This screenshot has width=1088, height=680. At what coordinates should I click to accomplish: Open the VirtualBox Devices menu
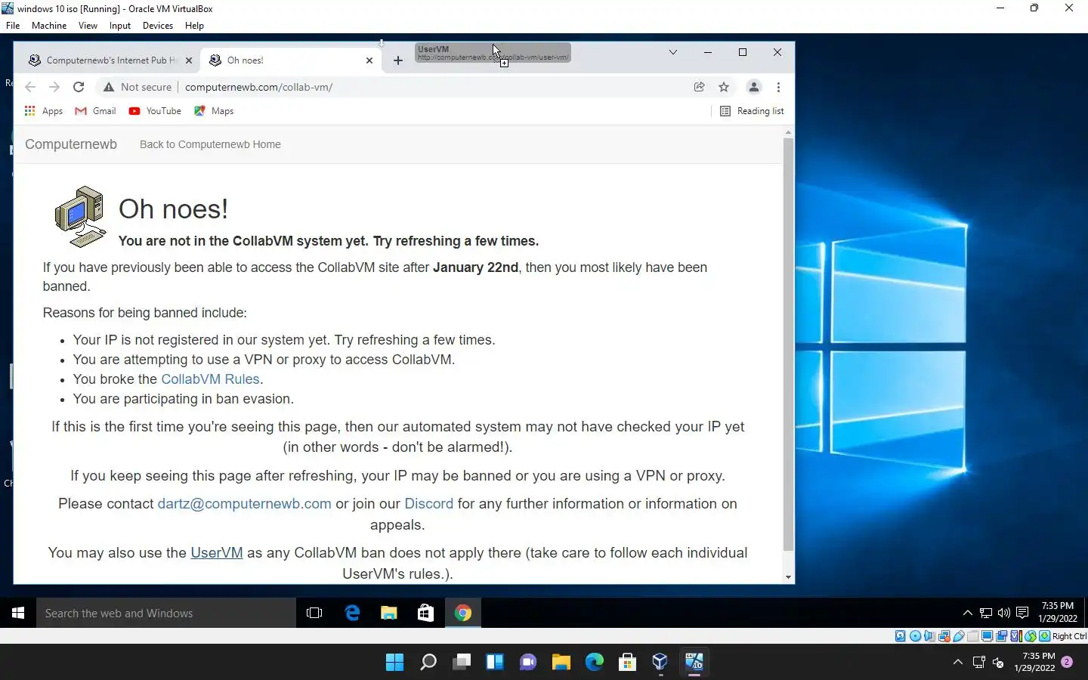(158, 25)
